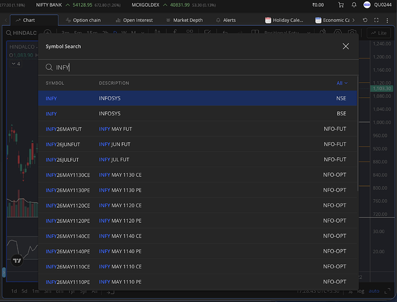Open the Alerts tab
The image size is (397, 302).
(x=226, y=20)
